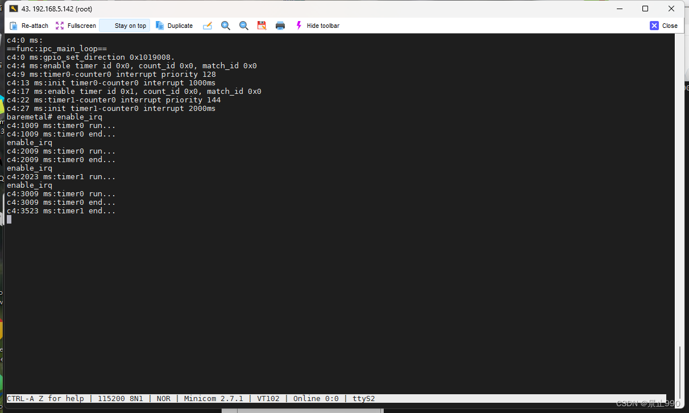Open the pen annotation icon
Screen dimensions: 689x413
[207, 26]
